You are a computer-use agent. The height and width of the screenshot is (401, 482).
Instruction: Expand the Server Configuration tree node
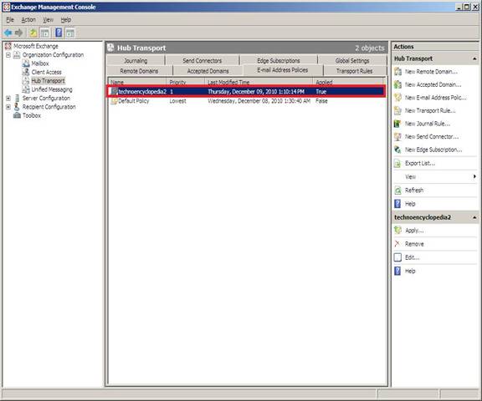pos(8,99)
